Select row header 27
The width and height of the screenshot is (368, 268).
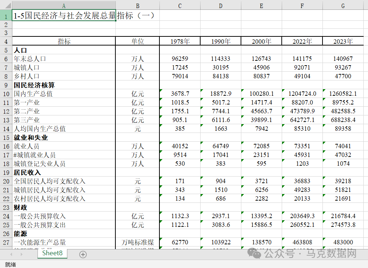pyautogui.click(x=6, y=242)
